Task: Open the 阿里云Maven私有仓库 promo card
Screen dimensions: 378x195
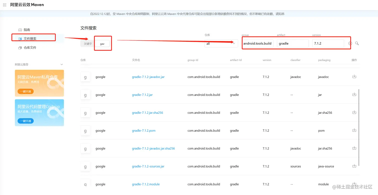Action: 39,83
